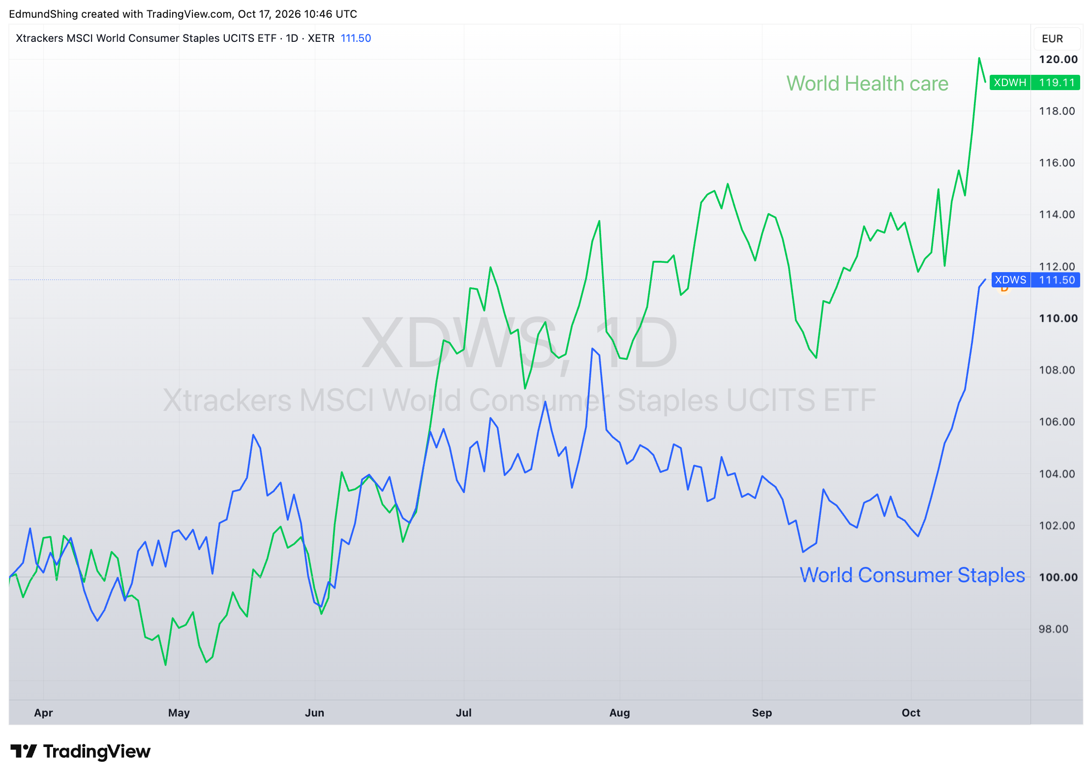This screenshot has width=1092, height=778.
Task: Click the orange dividend marker near XDWS
Action: click(1004, 288)
